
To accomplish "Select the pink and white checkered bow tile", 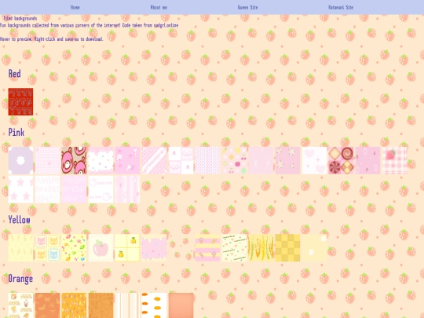I will 181,161.
